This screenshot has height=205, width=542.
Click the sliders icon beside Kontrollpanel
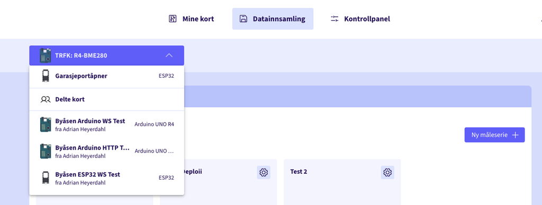(335, 18)
